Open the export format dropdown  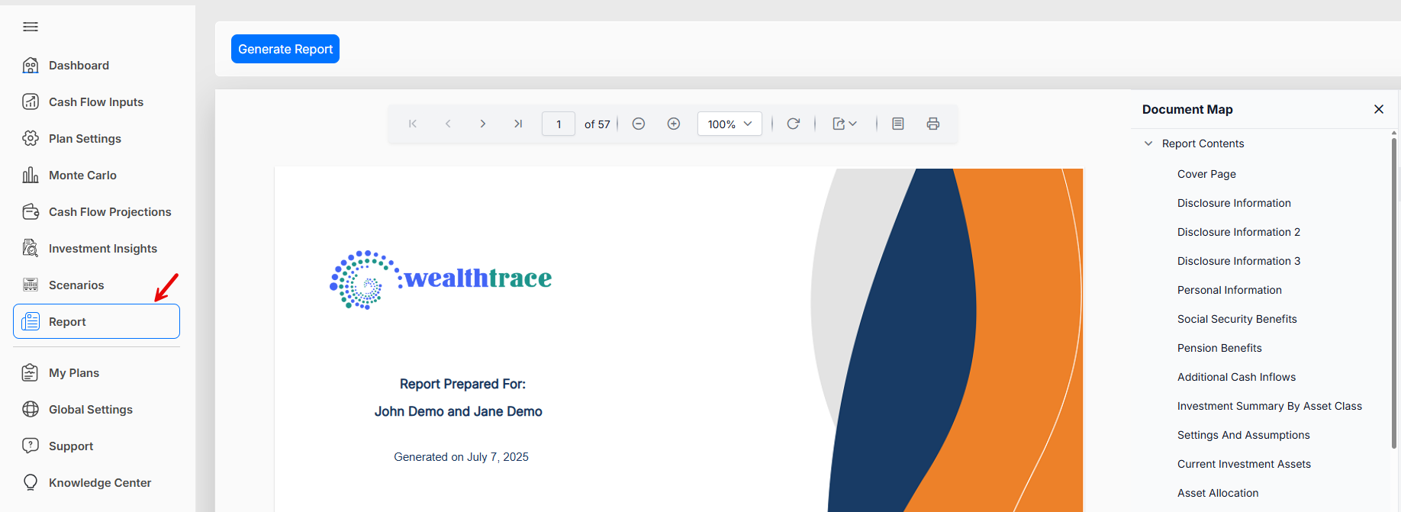(845, 124)
